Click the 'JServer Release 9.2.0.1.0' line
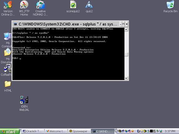Image resolution: width=179 pixels, height=134 pixels. [39, 54]
